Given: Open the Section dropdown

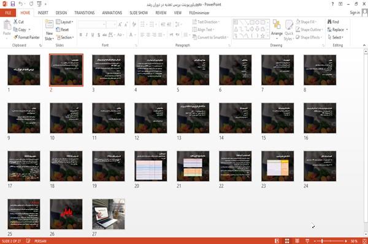Looking at the screenshot, I should (x=65, y=37).
